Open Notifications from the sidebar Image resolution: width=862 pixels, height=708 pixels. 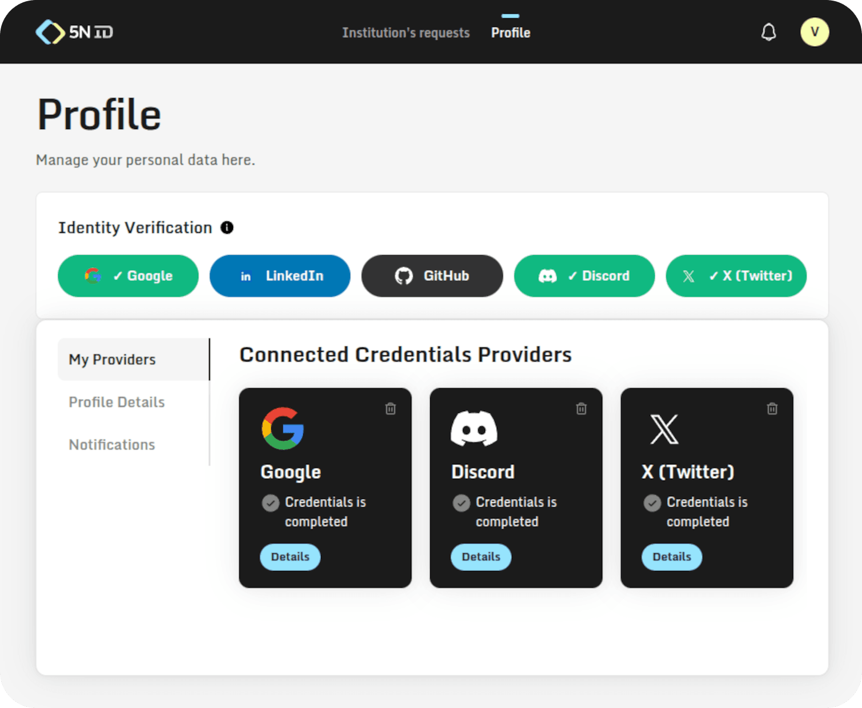[111, 444]
